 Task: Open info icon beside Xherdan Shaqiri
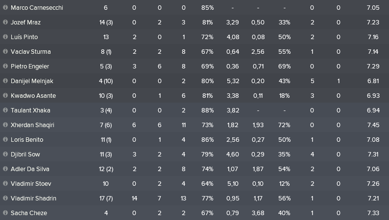[x=5, y=125]
